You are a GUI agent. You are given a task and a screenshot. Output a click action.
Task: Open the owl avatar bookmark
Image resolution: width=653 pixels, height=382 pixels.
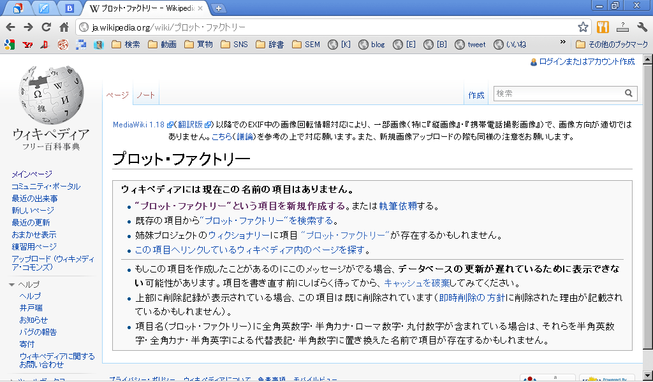99,45
